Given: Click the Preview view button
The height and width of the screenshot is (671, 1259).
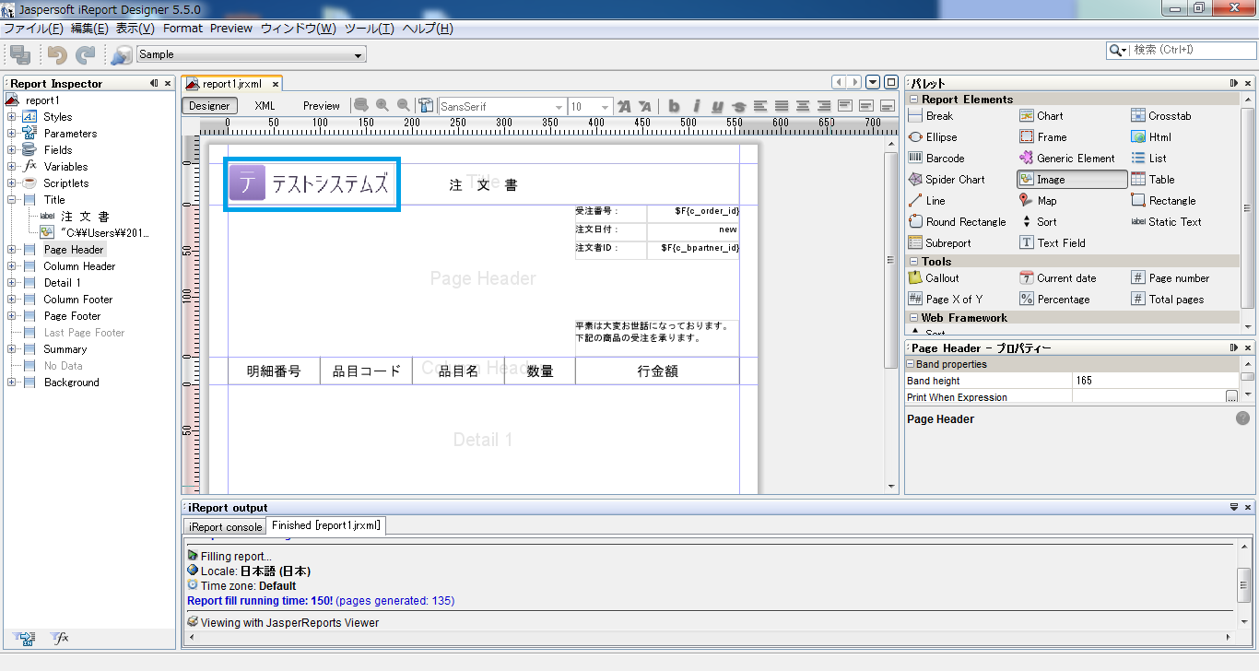Looking at the screenshot, I should click(x=322, y=106).
